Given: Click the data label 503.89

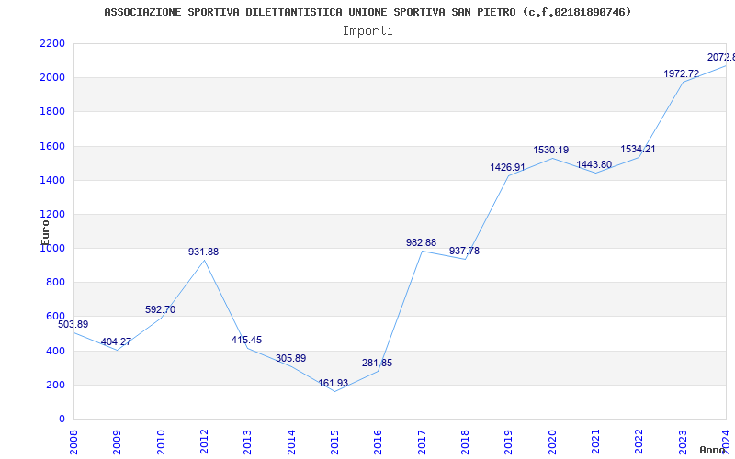Looking at the screenshot, I should pos(73,324).
